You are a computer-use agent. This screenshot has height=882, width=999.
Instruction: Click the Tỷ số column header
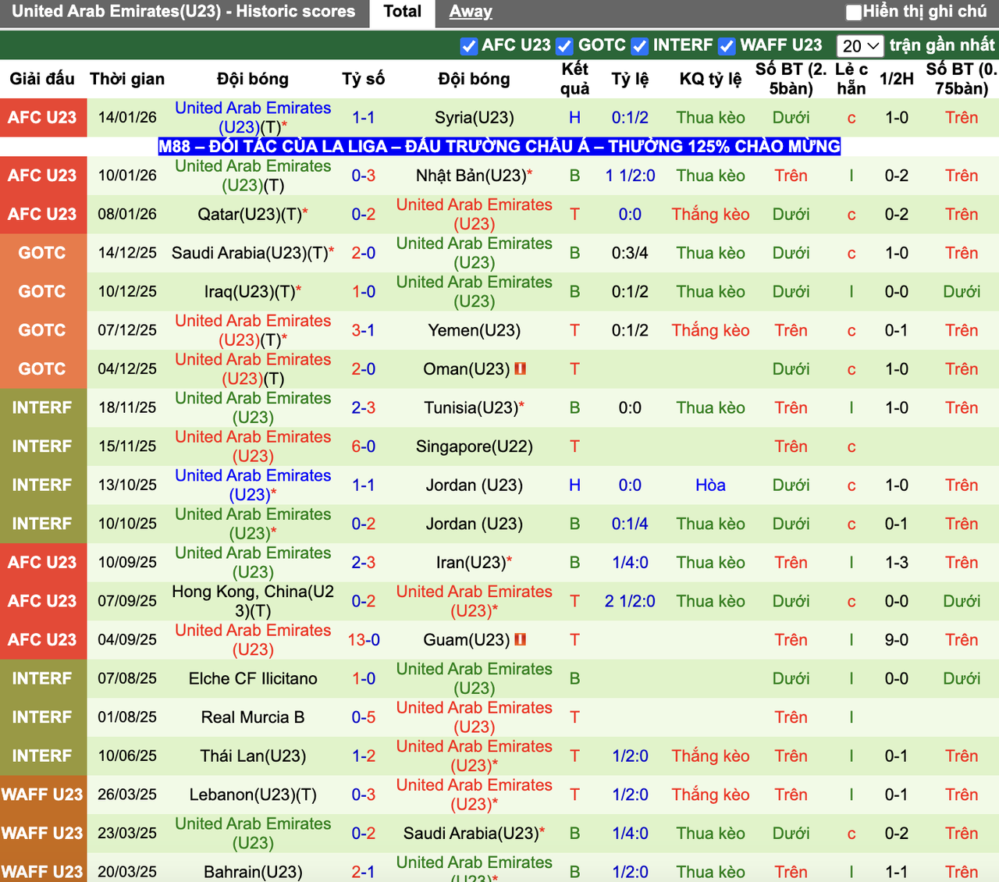click(x=364, y=79)
